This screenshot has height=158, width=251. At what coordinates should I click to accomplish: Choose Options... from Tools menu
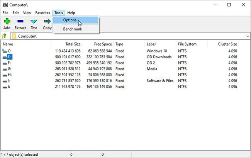tap(76, 20)
